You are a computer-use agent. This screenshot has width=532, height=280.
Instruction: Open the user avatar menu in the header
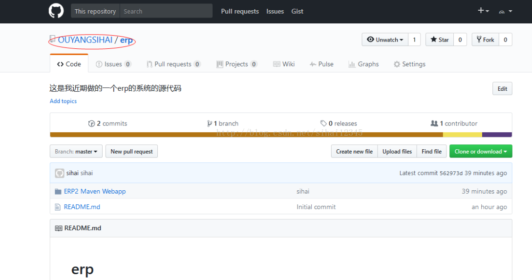[x=505, y=12]
